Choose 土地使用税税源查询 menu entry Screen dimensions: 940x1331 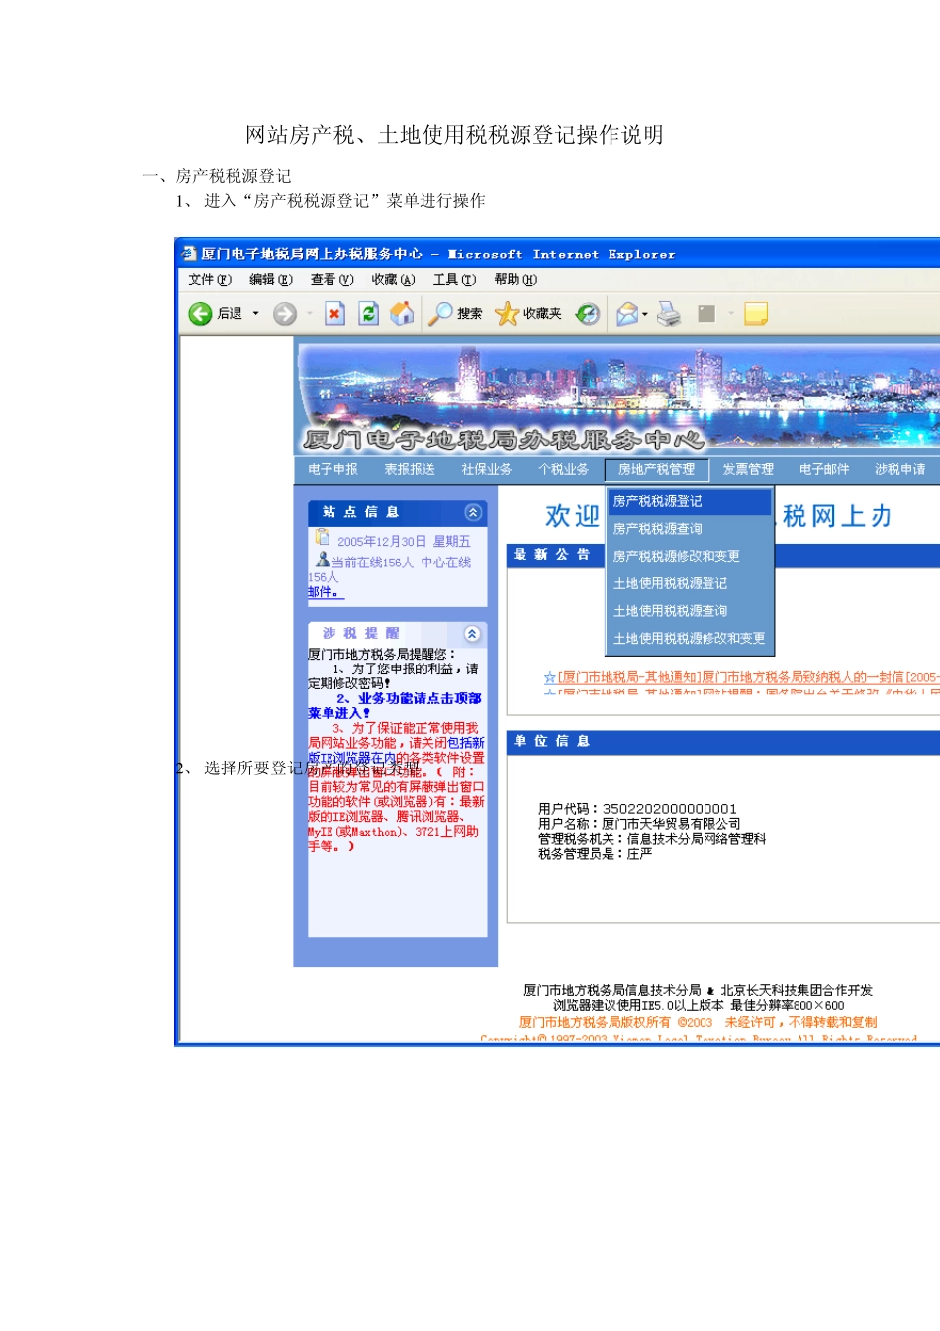coord(690,611)
